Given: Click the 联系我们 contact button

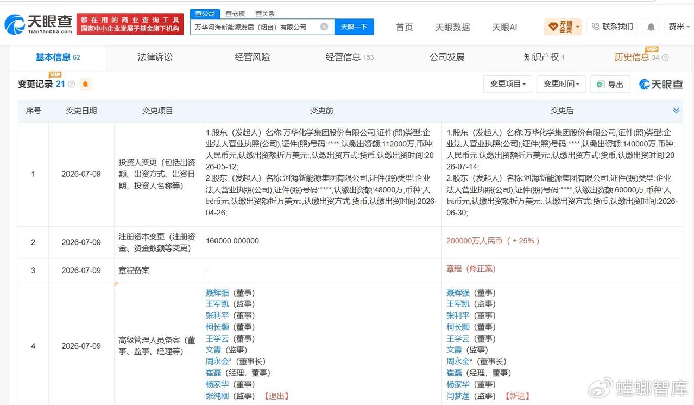Looking at the screenshot, I should (x=612, y=27).
